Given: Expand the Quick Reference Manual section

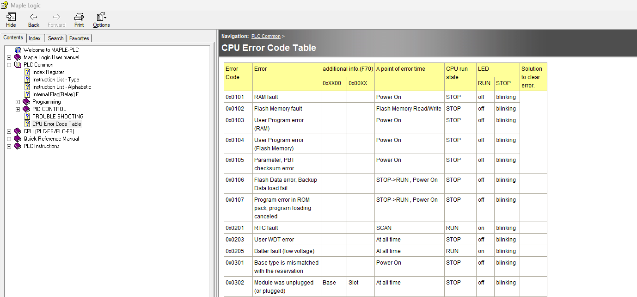Looking at the screenshot, I should point(8,138).
